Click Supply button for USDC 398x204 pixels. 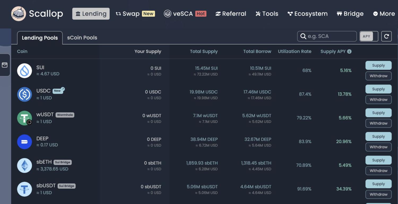coord(378,89)
